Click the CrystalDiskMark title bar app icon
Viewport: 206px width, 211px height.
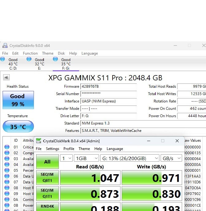tap(39, 141)
